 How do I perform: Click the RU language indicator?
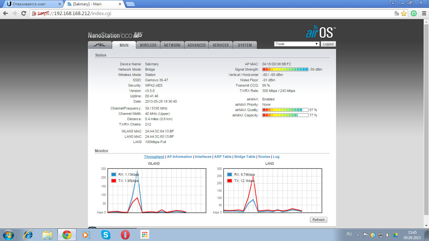click(349, 234)
